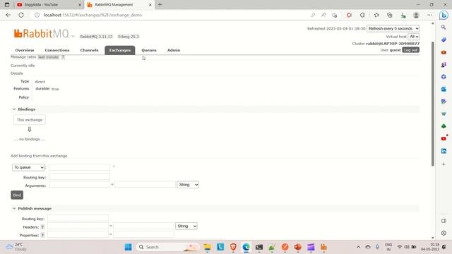
Task: Open the Message rates help question mark
Action: point(63,57)
